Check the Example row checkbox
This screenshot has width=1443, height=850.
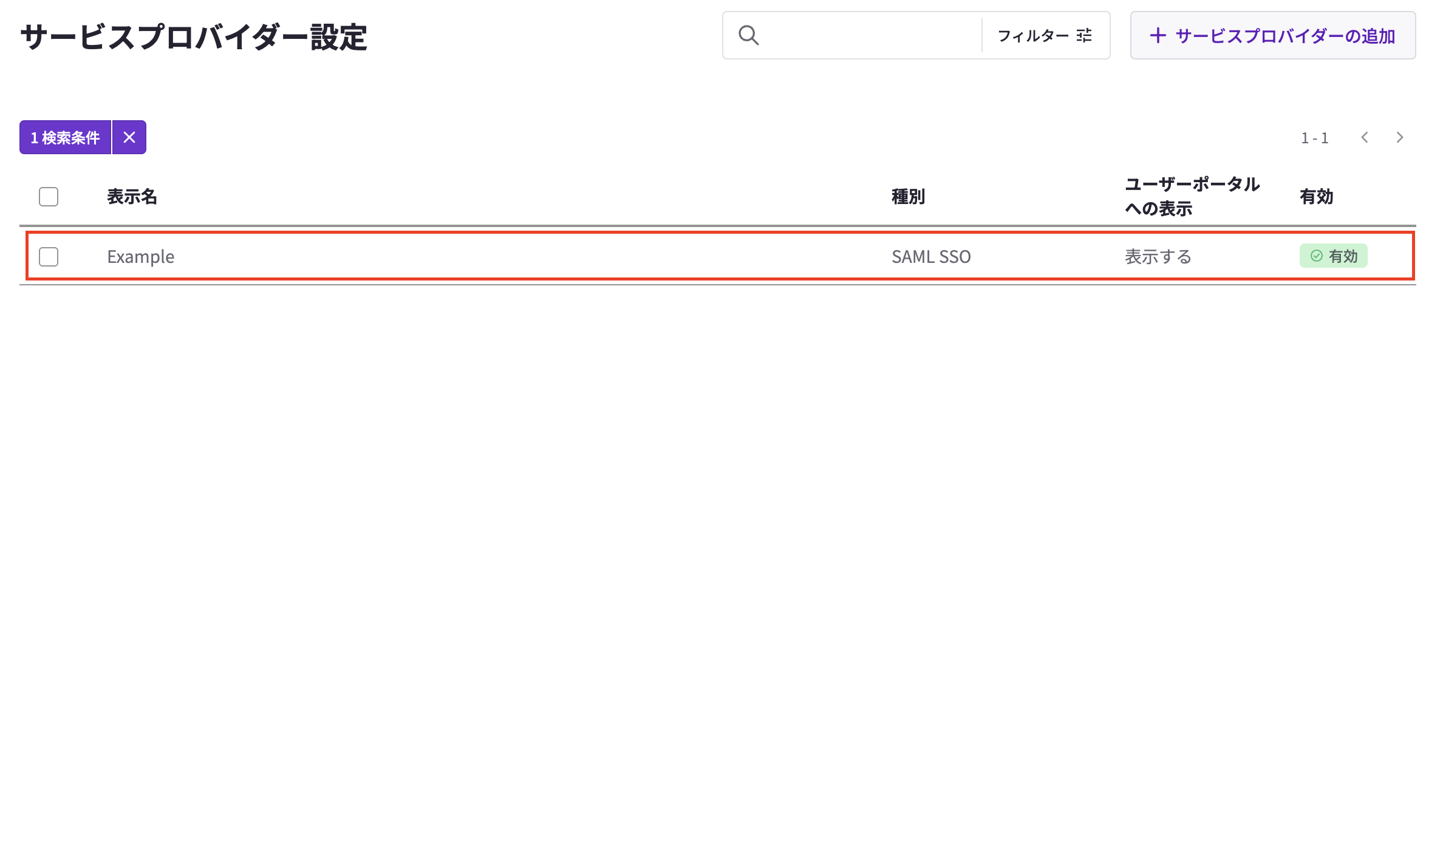49,257
